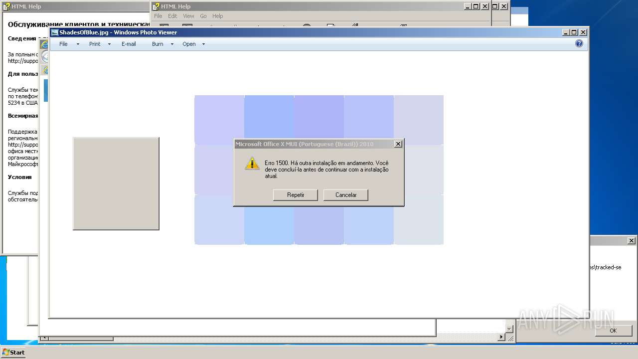Click Repetir in the error dialog

click(x=296, y=195)
